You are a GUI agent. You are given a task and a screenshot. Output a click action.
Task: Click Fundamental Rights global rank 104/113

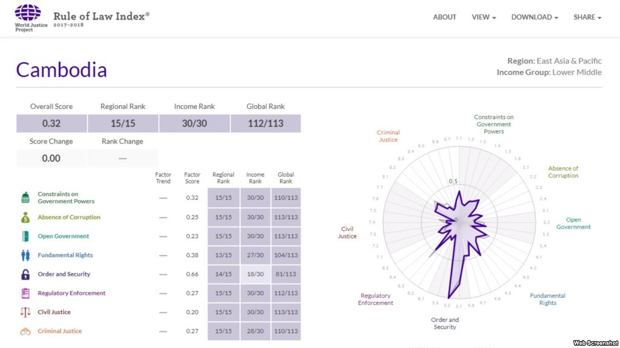click(286, 255)
